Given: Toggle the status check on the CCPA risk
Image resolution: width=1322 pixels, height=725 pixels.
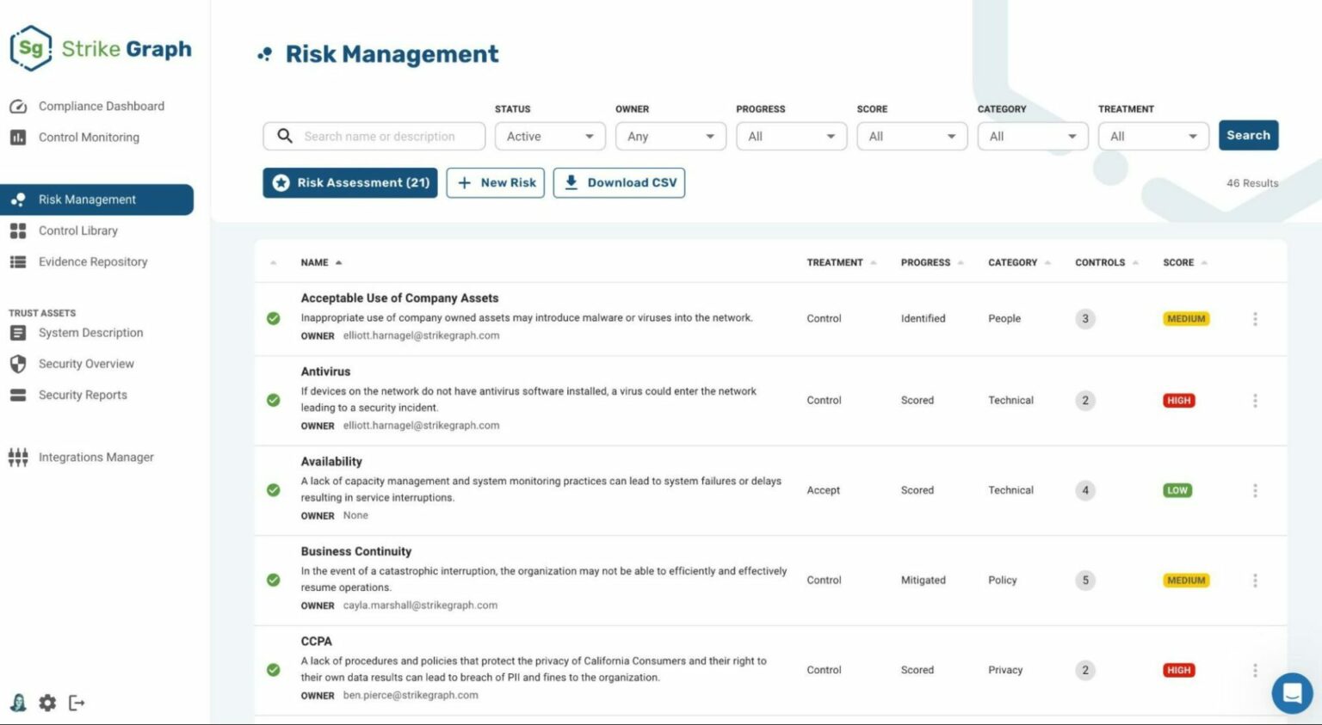Looking at the screenshot, I should [274, 669].
